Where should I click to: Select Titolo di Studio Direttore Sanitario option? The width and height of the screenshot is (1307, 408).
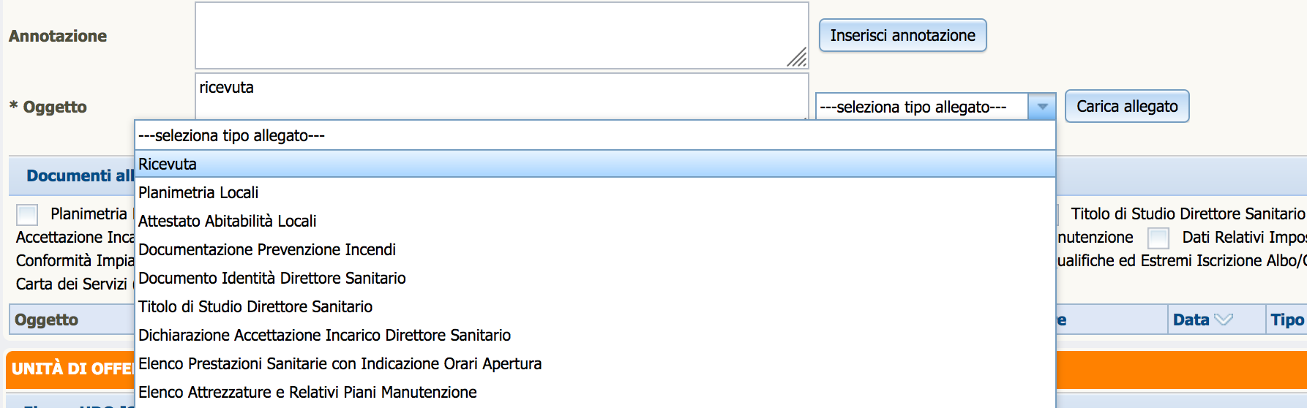tap(595, 306)
